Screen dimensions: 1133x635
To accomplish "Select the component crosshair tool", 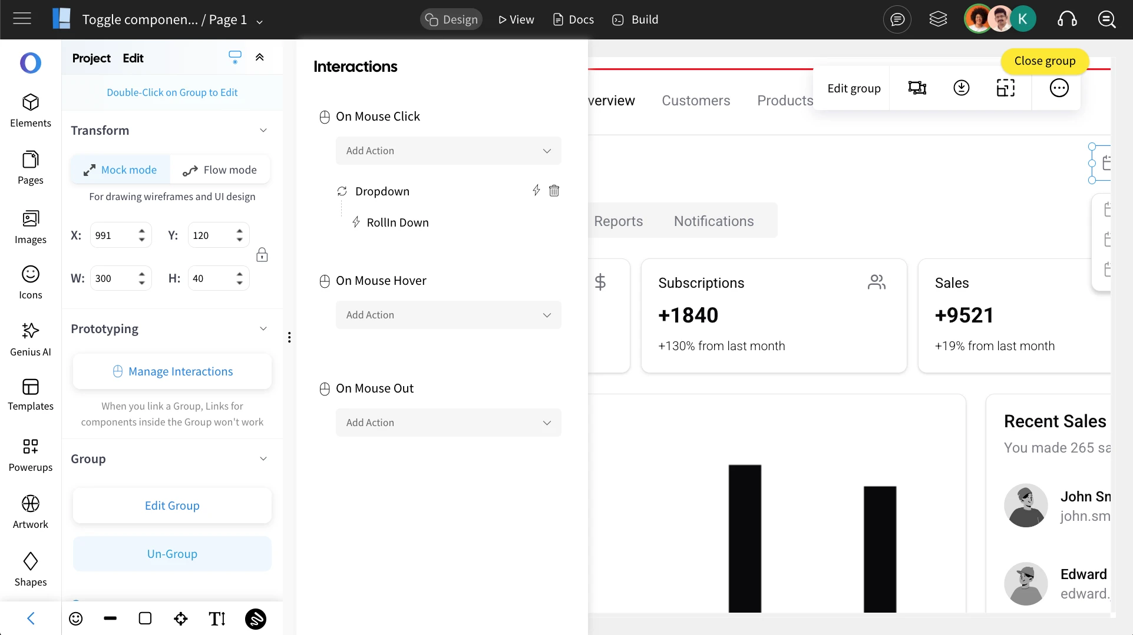I will coord(181,619).
